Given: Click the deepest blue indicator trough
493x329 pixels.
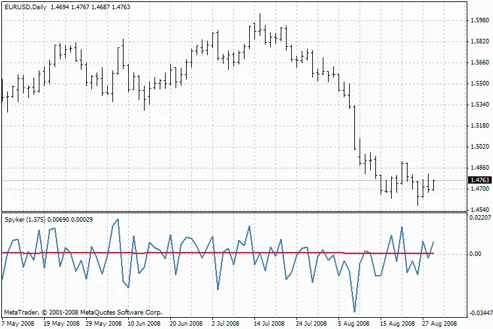Looking at the screenshot, I should [x=354, y=311].
